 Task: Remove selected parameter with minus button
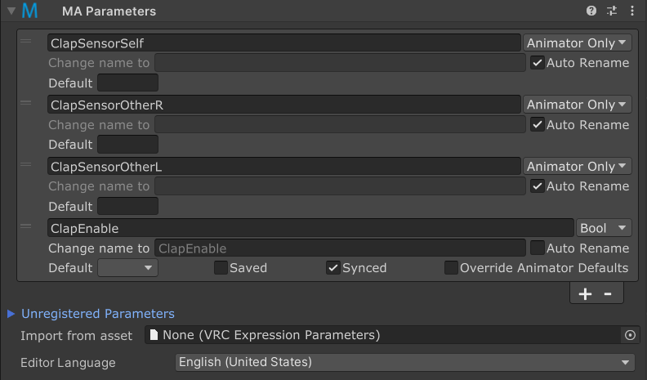tap(608, 293)
